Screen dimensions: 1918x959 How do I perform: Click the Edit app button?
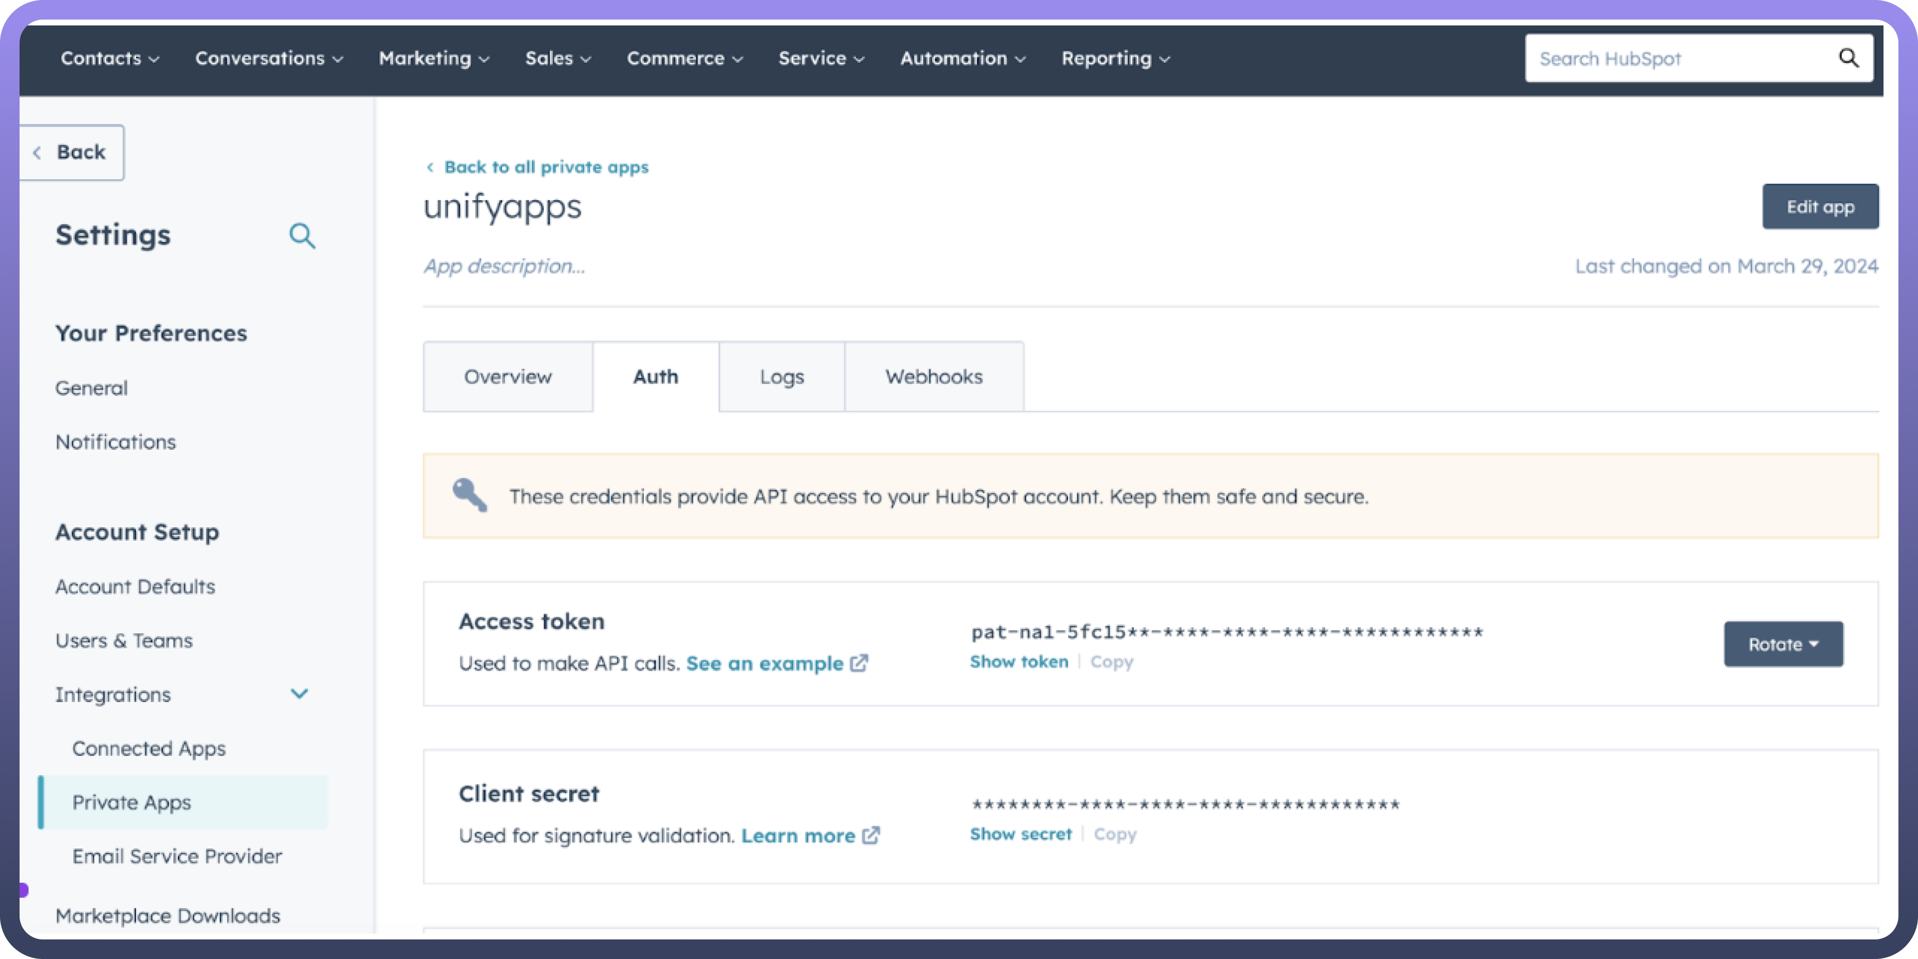click(x=1820, y=207)
